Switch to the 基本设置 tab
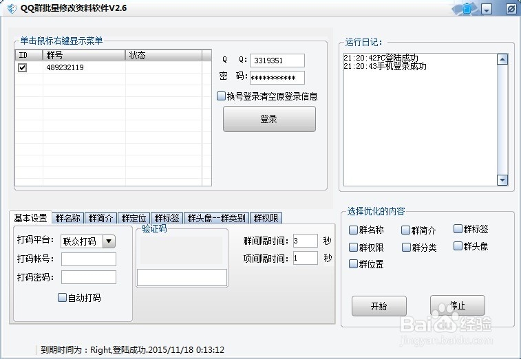Image resolution: width=521 pixels, height=359 pixels. point(30,218)
